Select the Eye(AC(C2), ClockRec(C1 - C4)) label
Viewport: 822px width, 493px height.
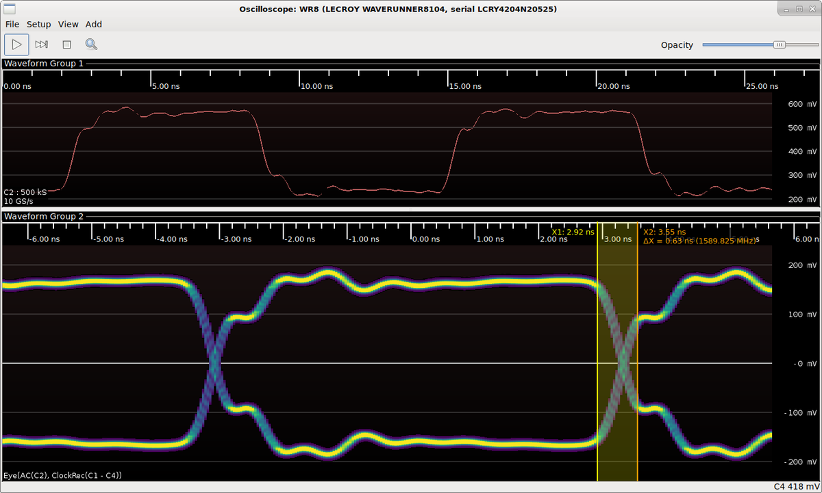point(63,475)
